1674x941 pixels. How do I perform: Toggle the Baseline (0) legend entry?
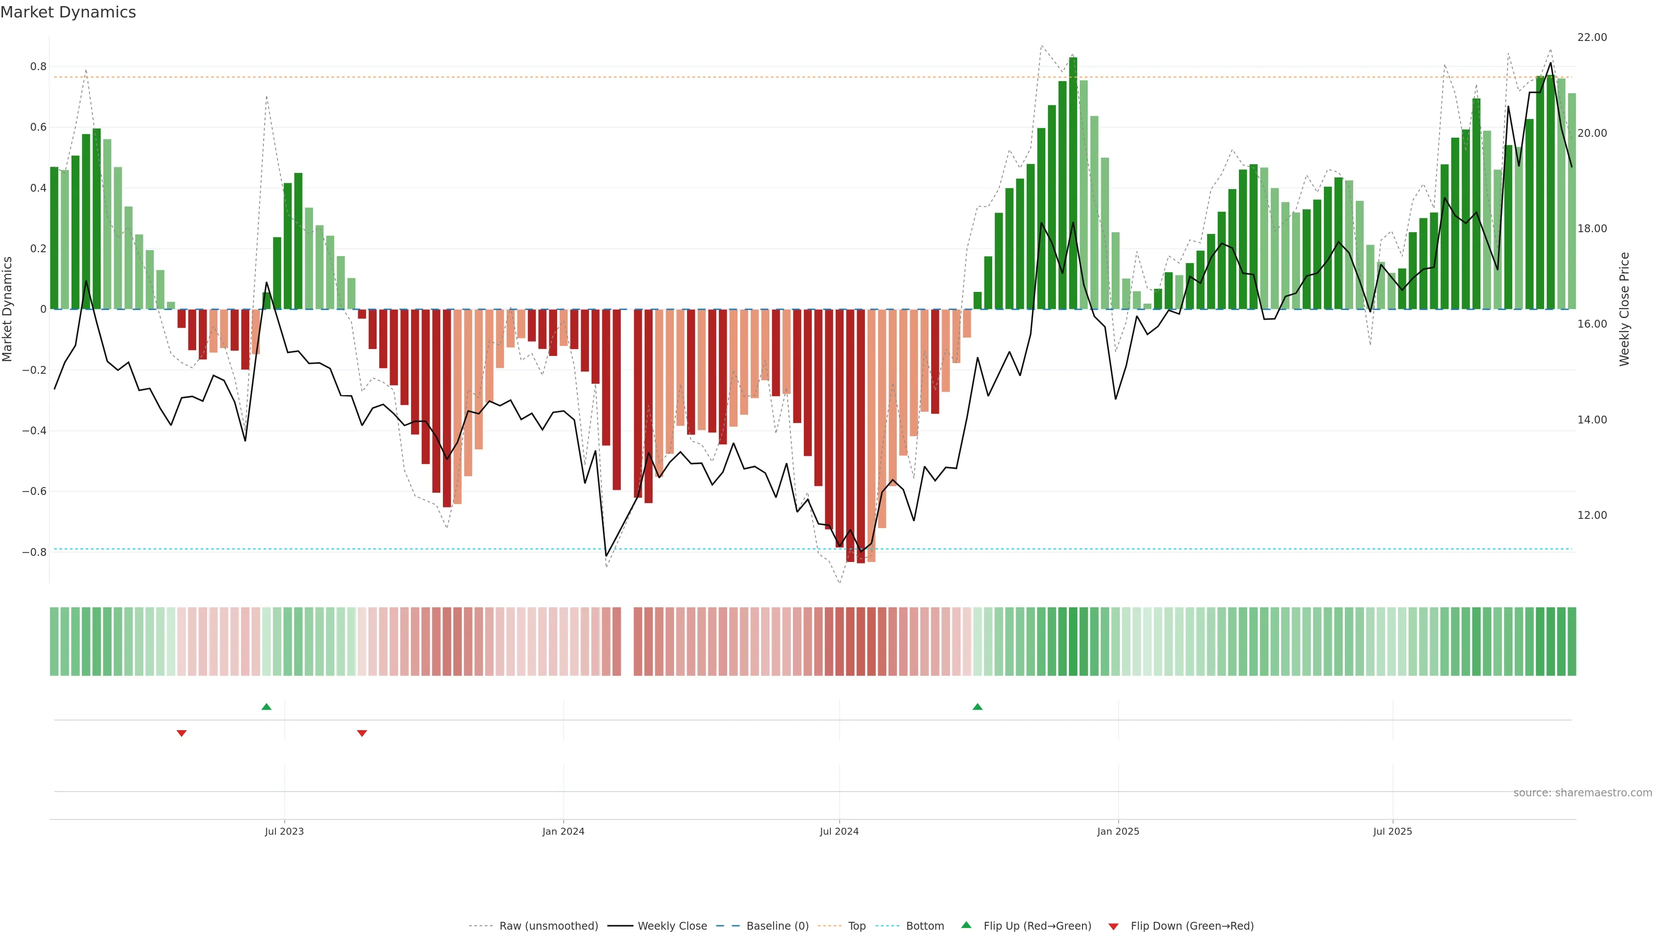[x=777, y=926]
